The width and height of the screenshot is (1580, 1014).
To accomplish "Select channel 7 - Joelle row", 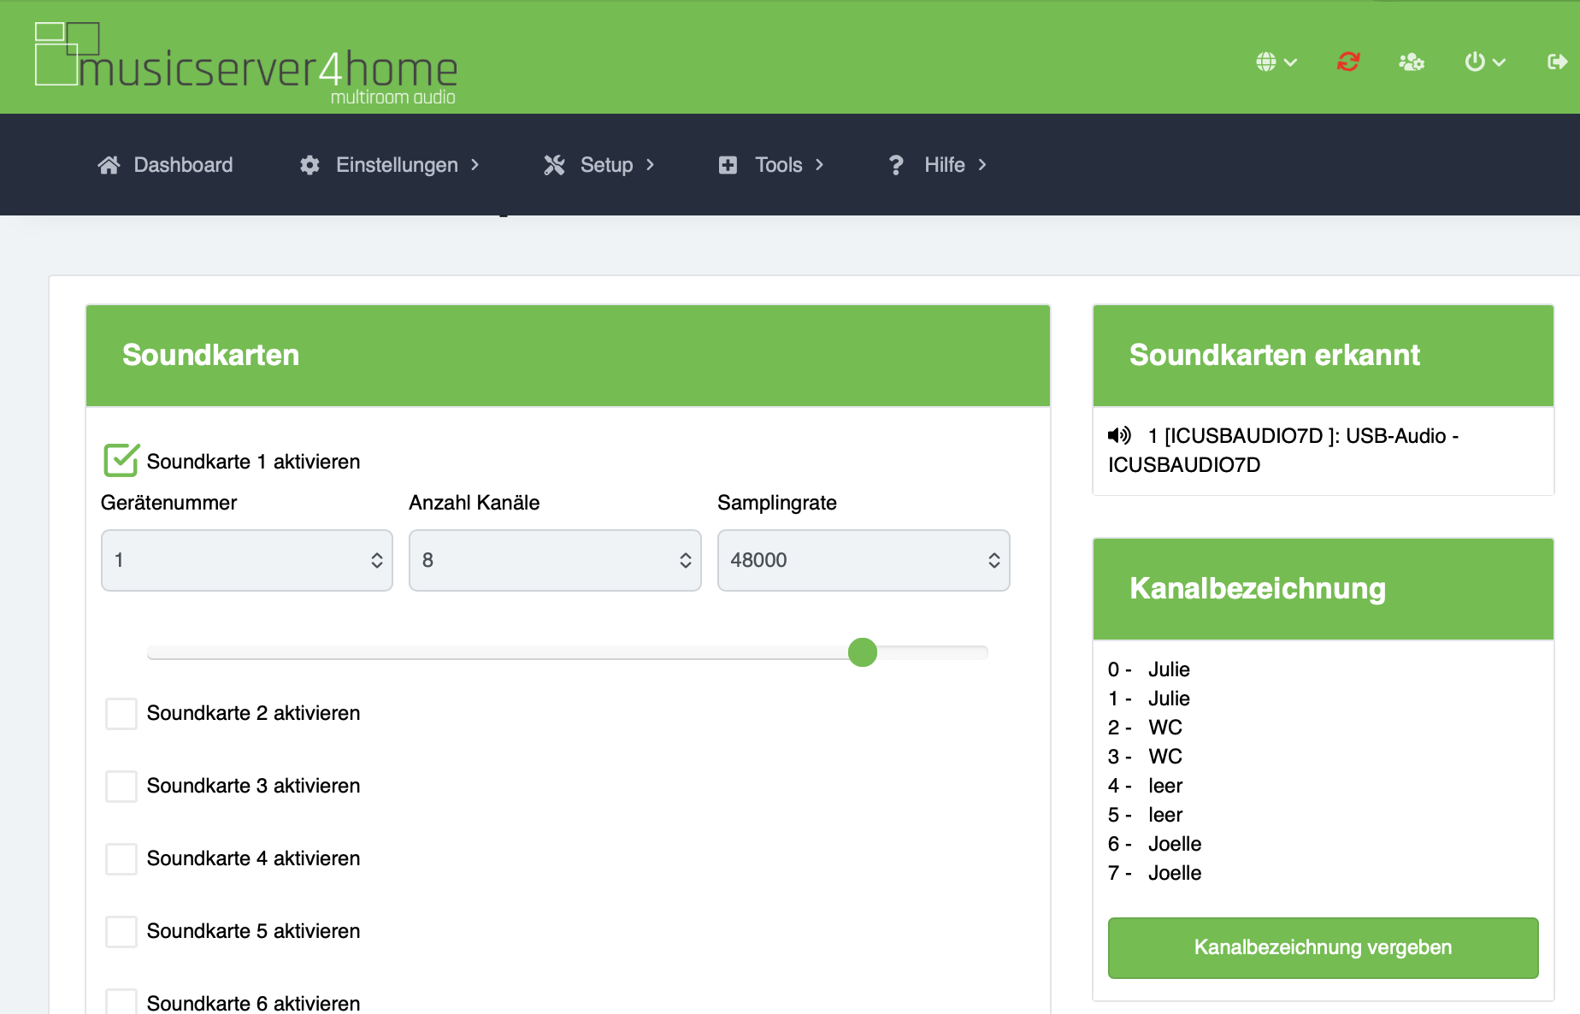I will tap(1155, 873).
